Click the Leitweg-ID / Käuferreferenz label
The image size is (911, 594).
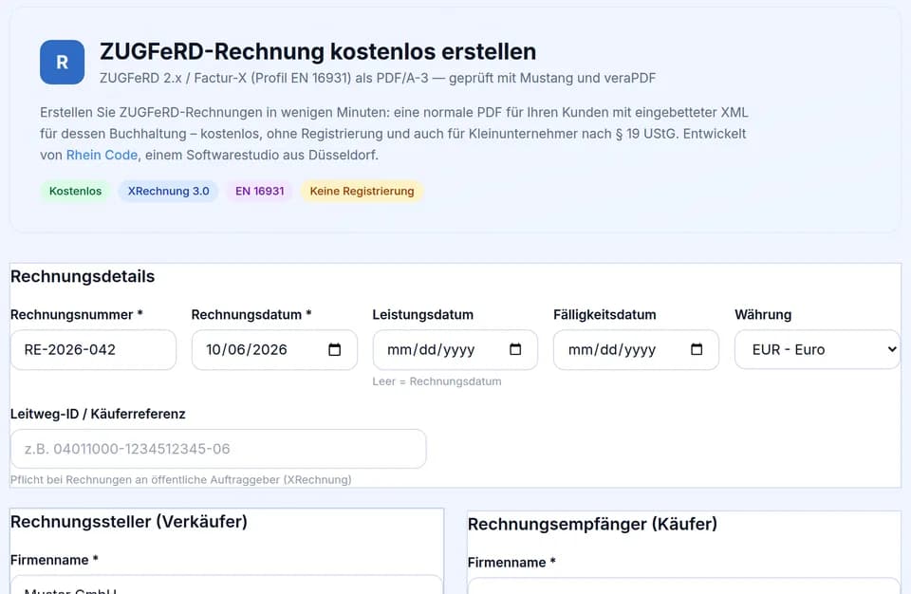[x=98, y=414]
